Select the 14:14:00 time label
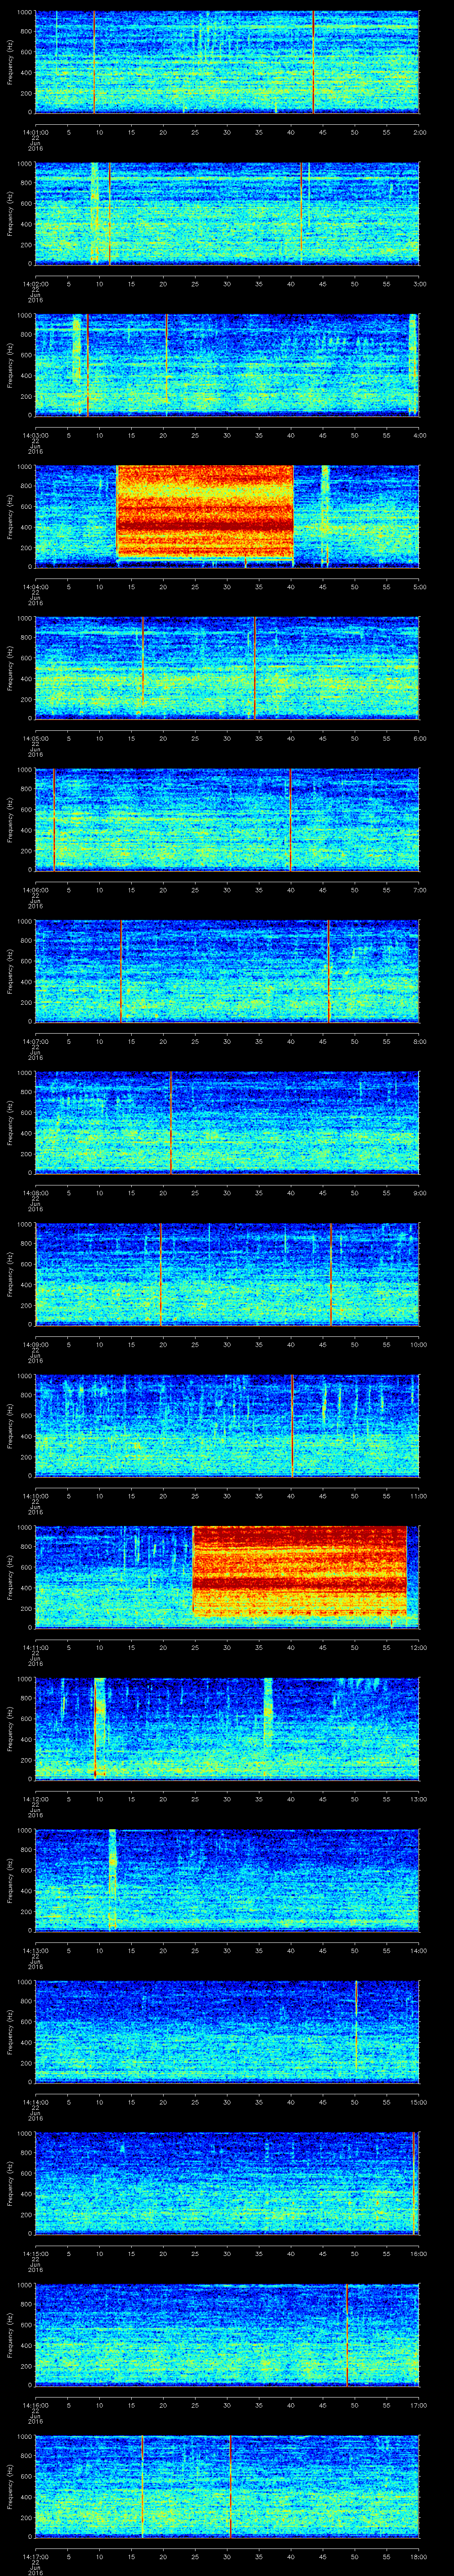 tap(35, 2101)
